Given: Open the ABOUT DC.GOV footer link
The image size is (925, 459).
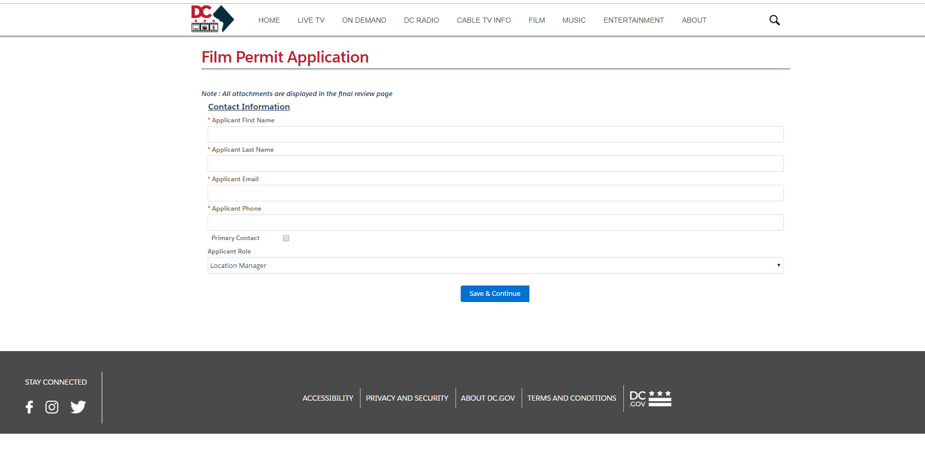Looking at the screenshot, I should 488,398.
